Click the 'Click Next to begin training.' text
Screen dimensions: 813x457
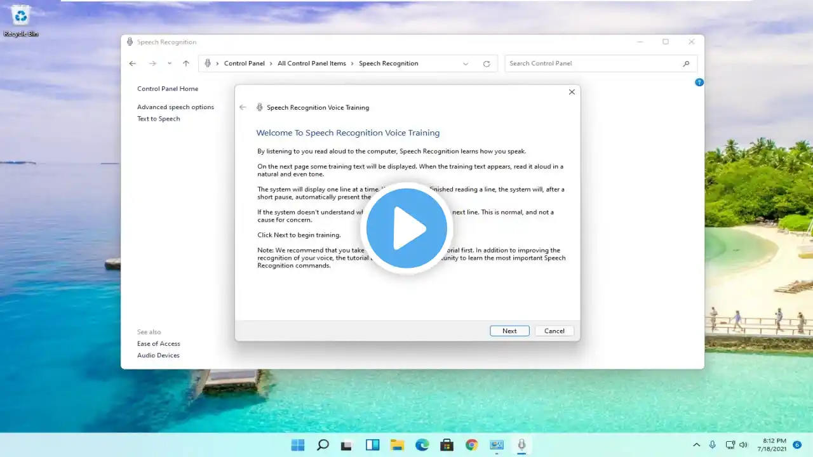point(299,235)
